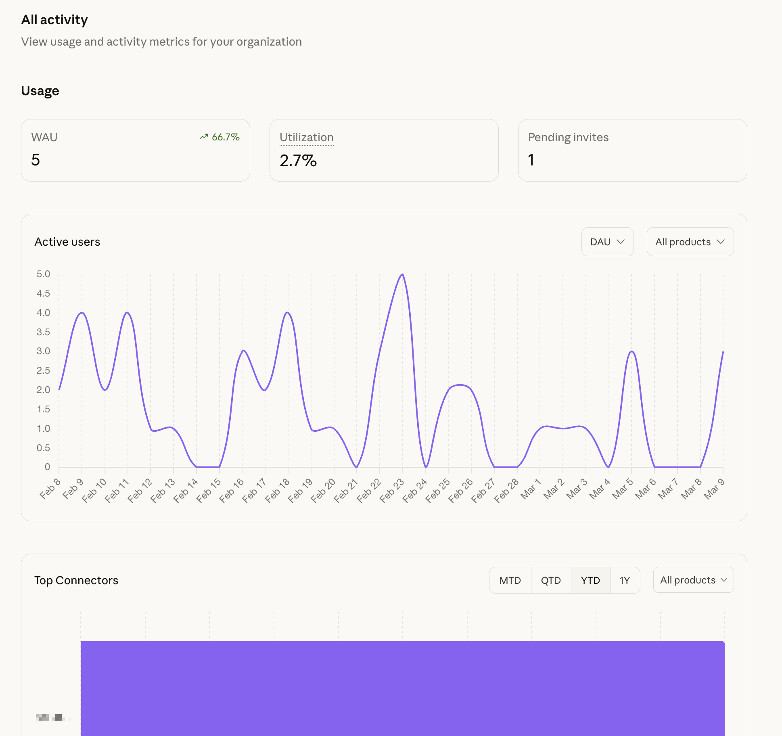Switch to the MTD time range
The image size is (782, 736).
(510, 580)
